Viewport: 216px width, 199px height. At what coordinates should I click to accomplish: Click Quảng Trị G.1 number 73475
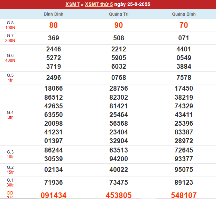118,183
